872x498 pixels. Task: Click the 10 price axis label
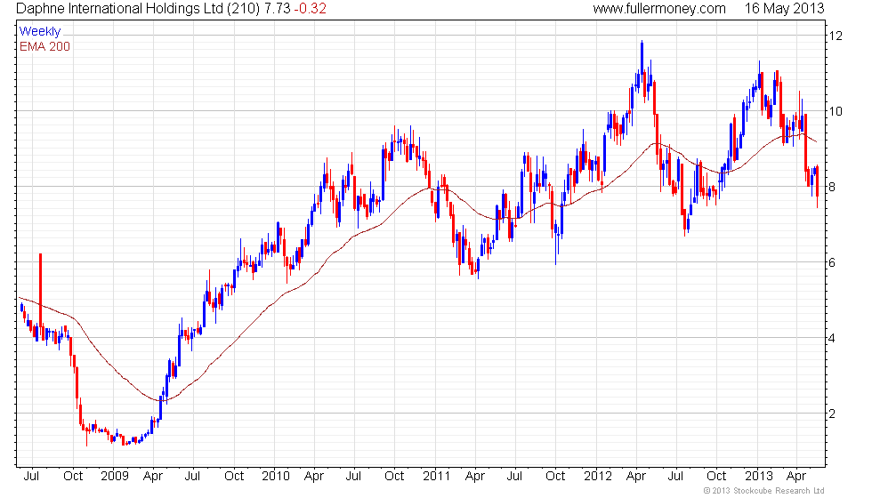pyautogui.click(x=836, y=111)
